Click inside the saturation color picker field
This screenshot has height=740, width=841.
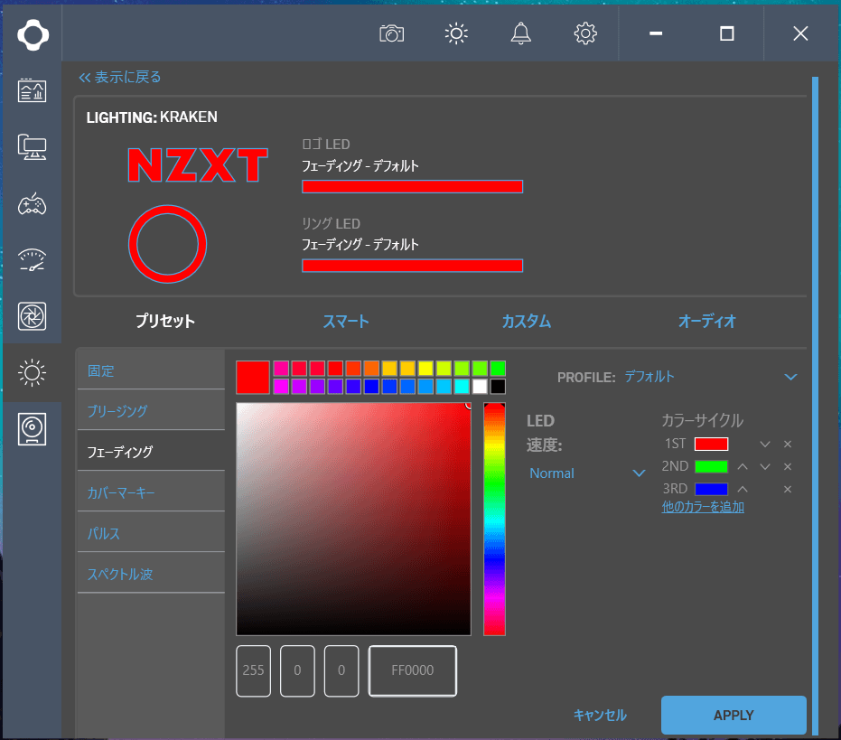pos(353,519)
